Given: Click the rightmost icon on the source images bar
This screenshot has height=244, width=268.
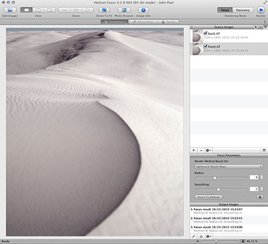Looking at the screenshot, I should coord(264,150).
